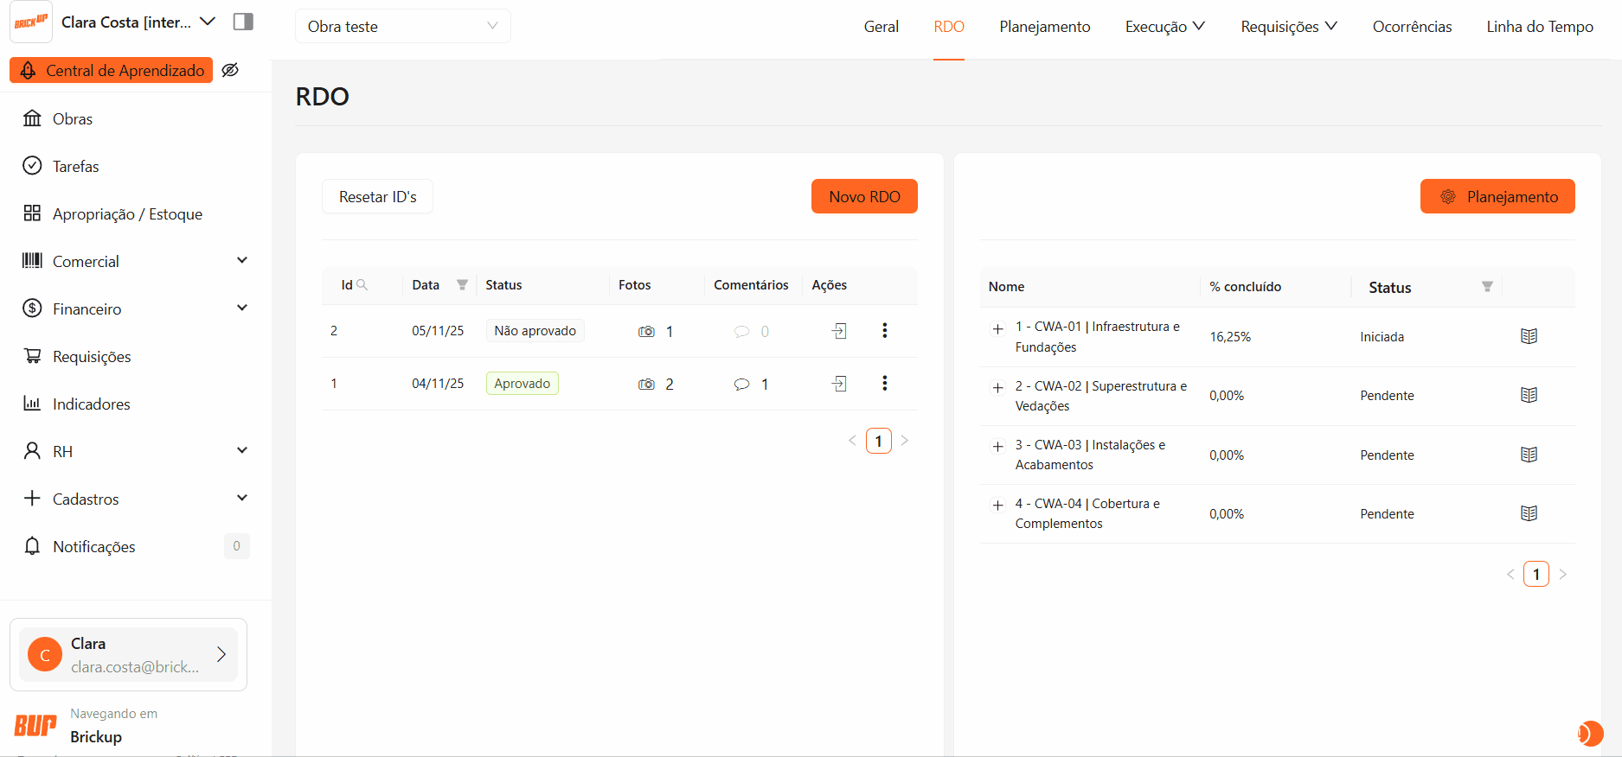Open book icon for CWA-01 Infraestrutura
The image size is (1622, 757).
[x=1529, y=336]
